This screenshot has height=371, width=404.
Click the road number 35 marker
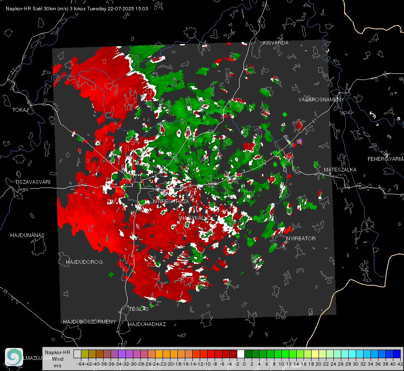click(x=5, y=291)
